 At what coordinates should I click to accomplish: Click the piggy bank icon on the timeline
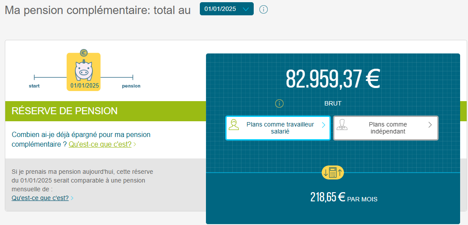pyautogui.click(x=83, y=69)
